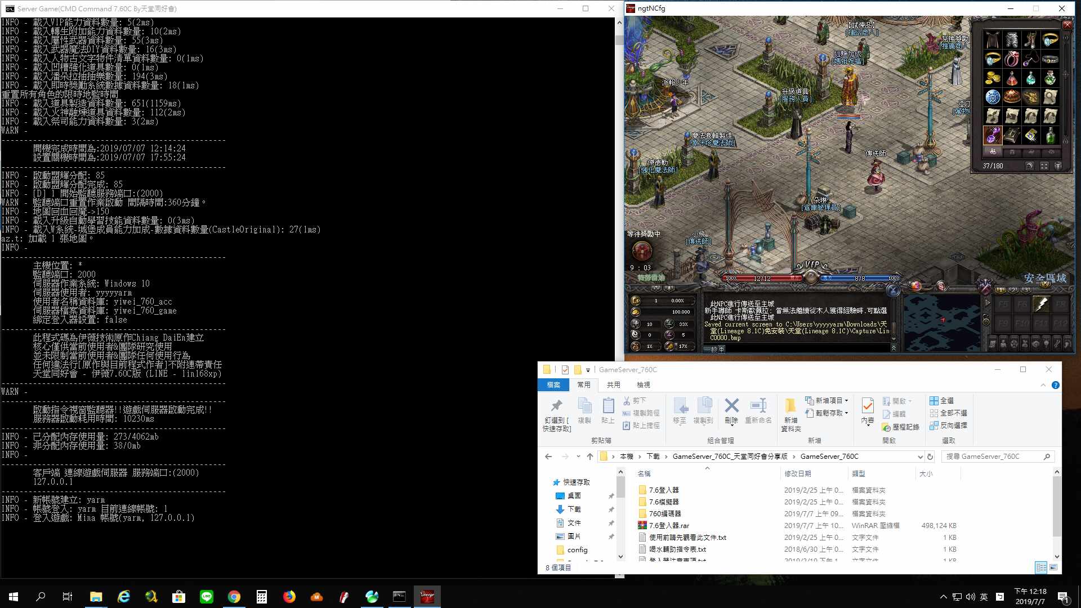Expand the game chat window upward
Screen dimensions: 1081x608
tap(894, 348)
